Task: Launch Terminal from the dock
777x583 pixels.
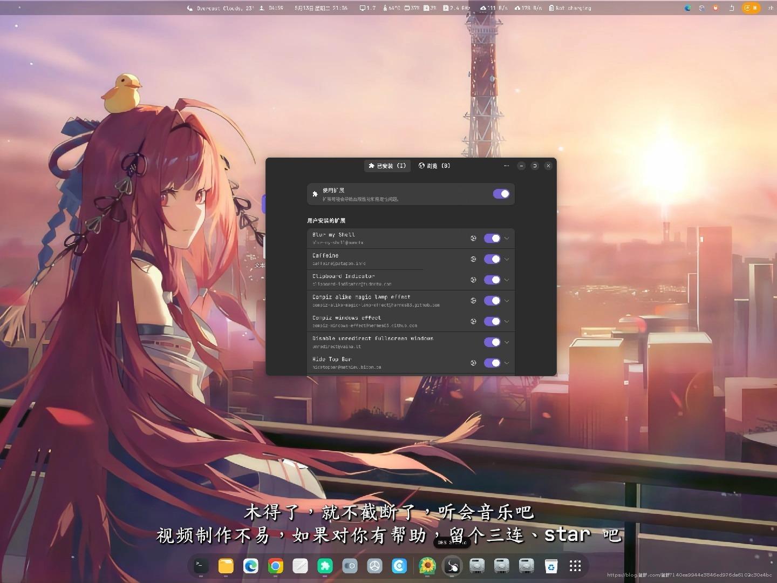Action: point(201,566)
